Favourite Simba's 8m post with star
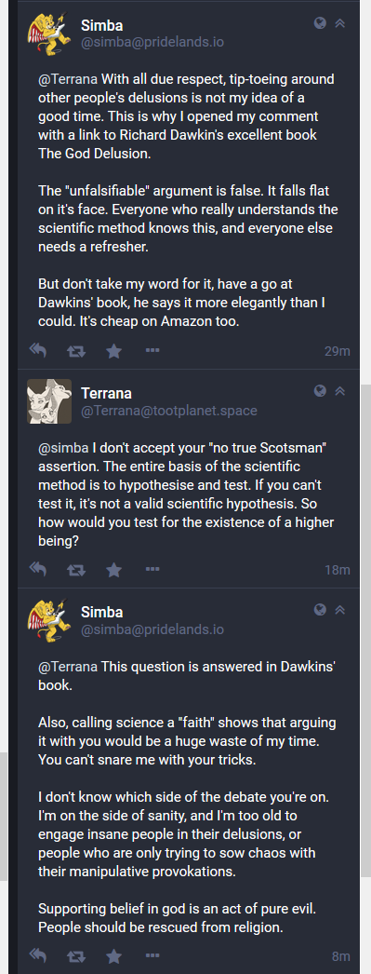The image size is (371, 974). point(113,954)
